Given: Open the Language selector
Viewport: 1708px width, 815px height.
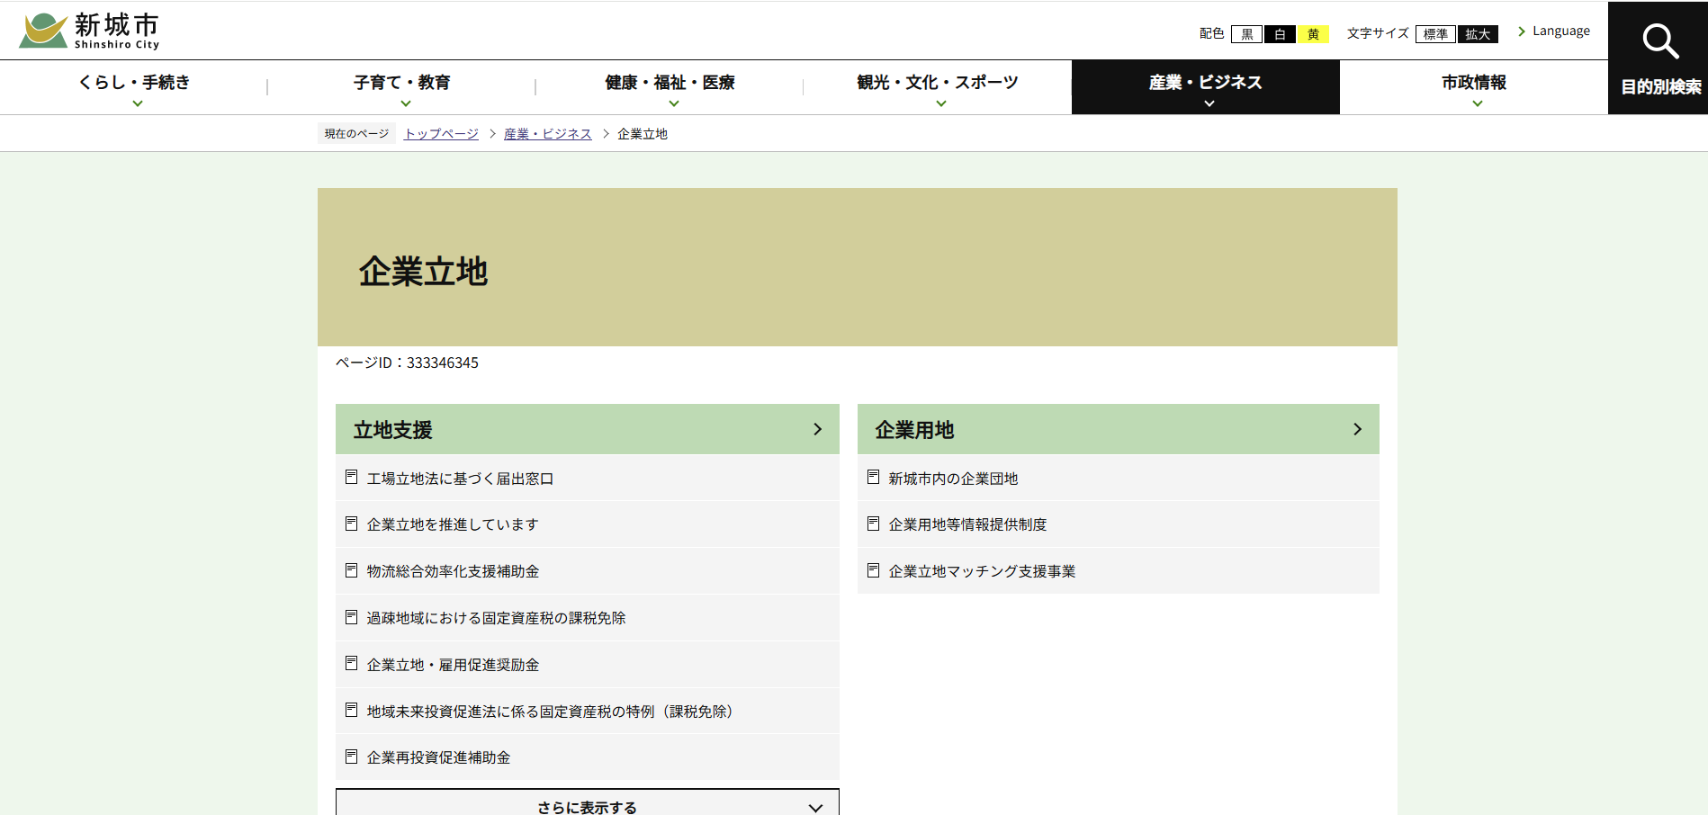Looking at the screenshot, I should 1554,31.
